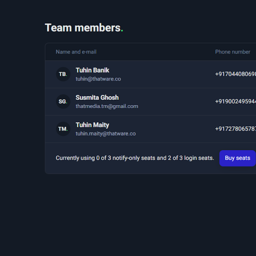This screenshot has width=256, height=256.
Task: Click the TM initials avatar
Action: coord(63,129)
